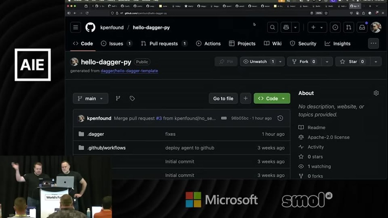View commit history clock icon
The image size is (388, 218).
coord(280,118)
